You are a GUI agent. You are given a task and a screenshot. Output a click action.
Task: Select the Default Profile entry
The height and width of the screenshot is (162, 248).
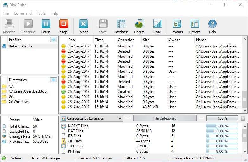29,46
